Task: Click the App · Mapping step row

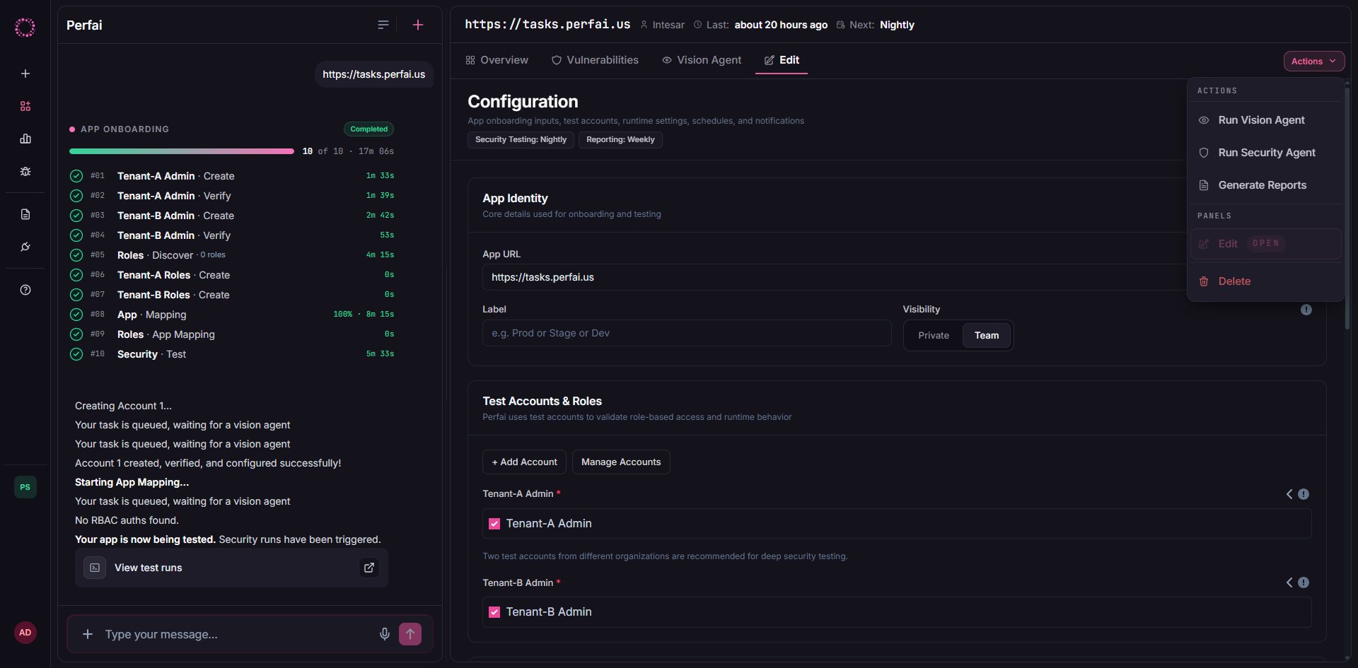Action: click(x=232, y=315)
